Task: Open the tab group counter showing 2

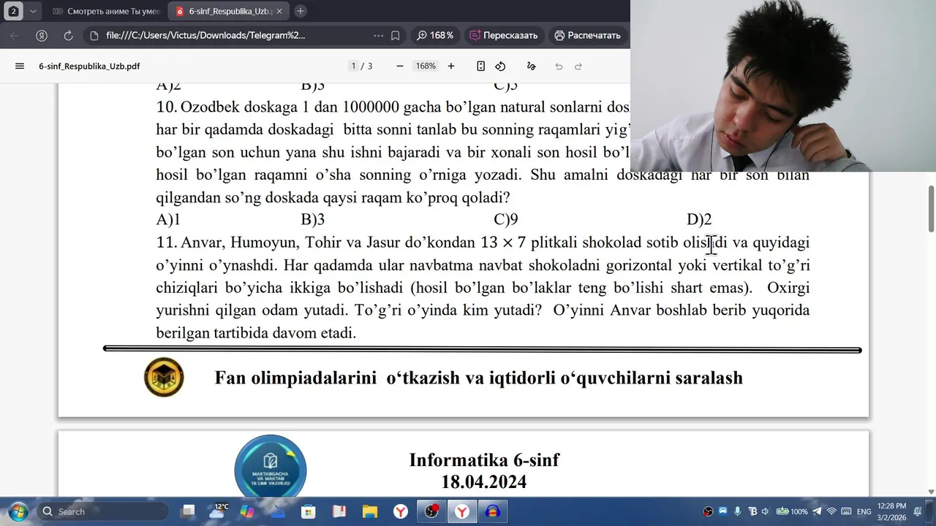Action: pyautogui.click(x=13, y=11)
